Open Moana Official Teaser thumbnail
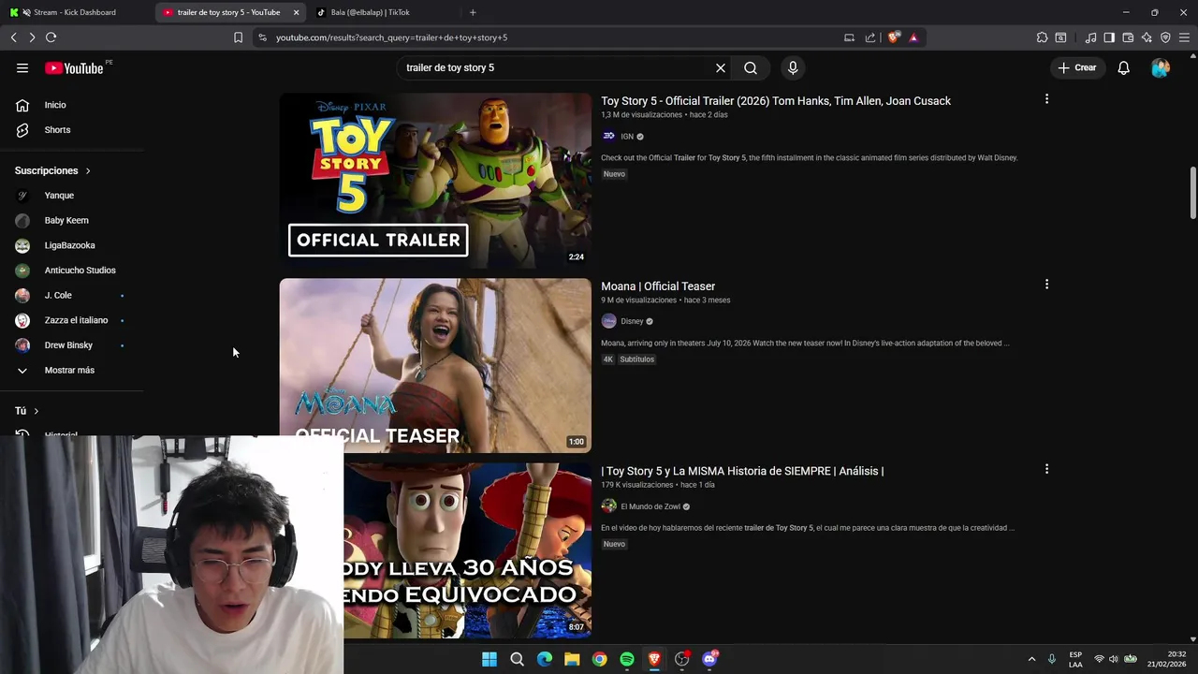The width and height of the screenshot is (1198, 674). pyautogui.click(x=435, y=365)
